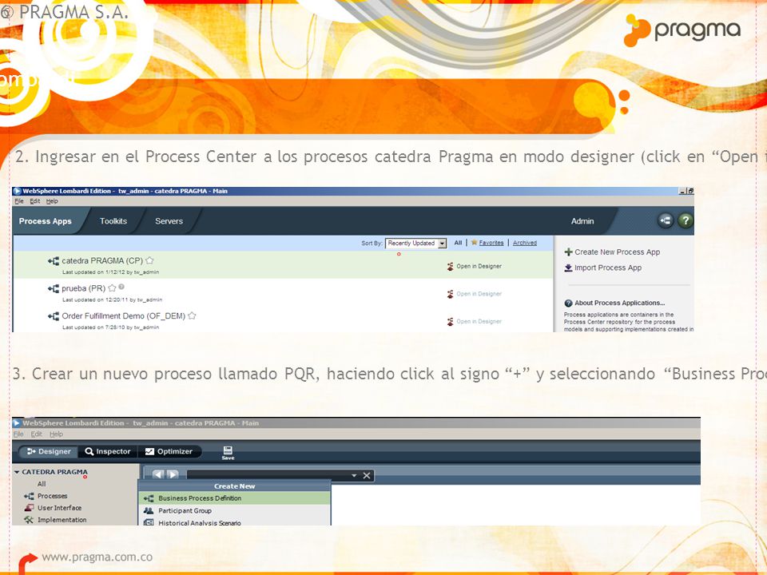Click the download icon of Import Process App

coord(568,268)
